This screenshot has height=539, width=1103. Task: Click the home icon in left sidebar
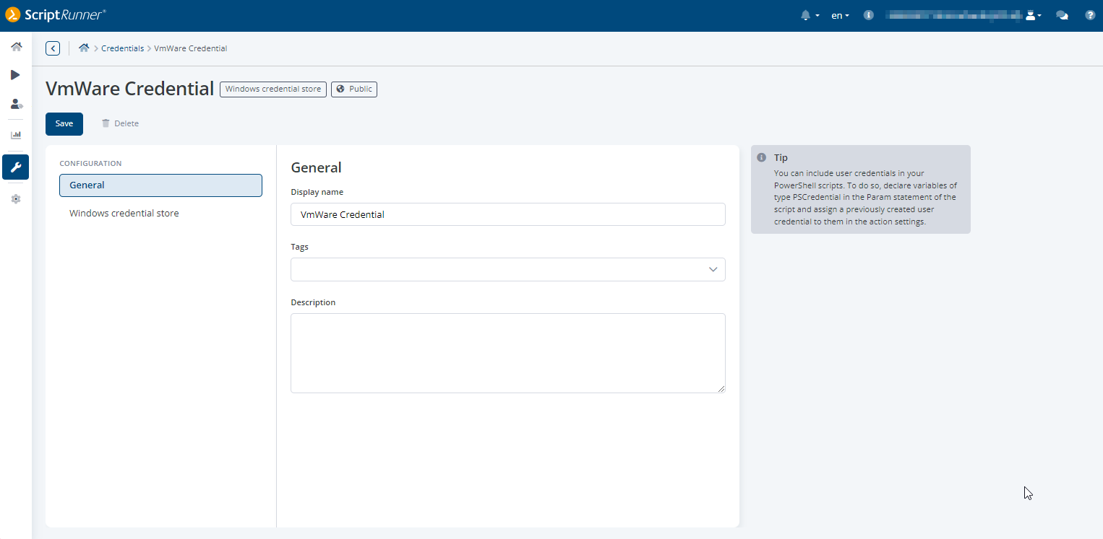16,47
